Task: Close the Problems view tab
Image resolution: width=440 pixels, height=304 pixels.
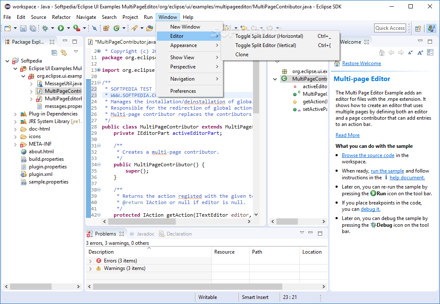Action: (122, 234)
